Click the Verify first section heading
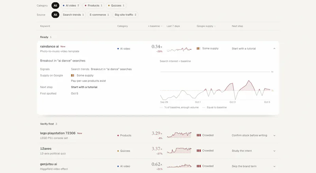Viewport: 316px width, 173px height. [47, 124]
